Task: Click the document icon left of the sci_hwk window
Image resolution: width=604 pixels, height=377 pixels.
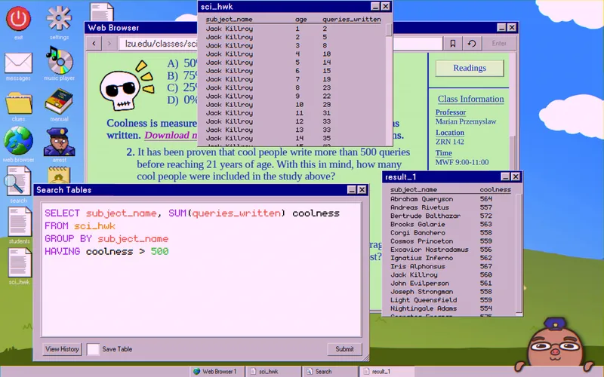Action: (x=102, y=12)
